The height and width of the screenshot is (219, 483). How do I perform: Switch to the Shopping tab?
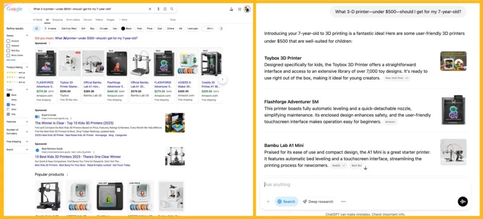tap(57, 20)
